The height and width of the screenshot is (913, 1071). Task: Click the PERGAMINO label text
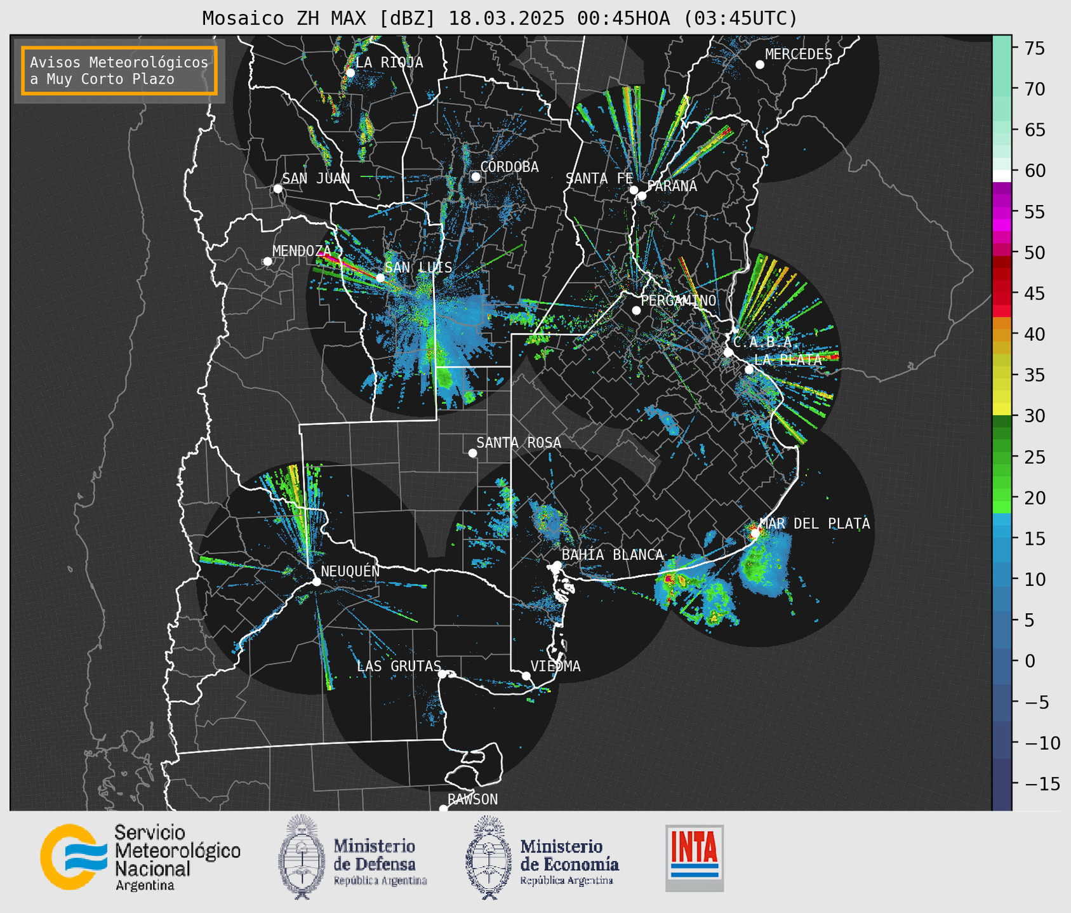point(678,300)
